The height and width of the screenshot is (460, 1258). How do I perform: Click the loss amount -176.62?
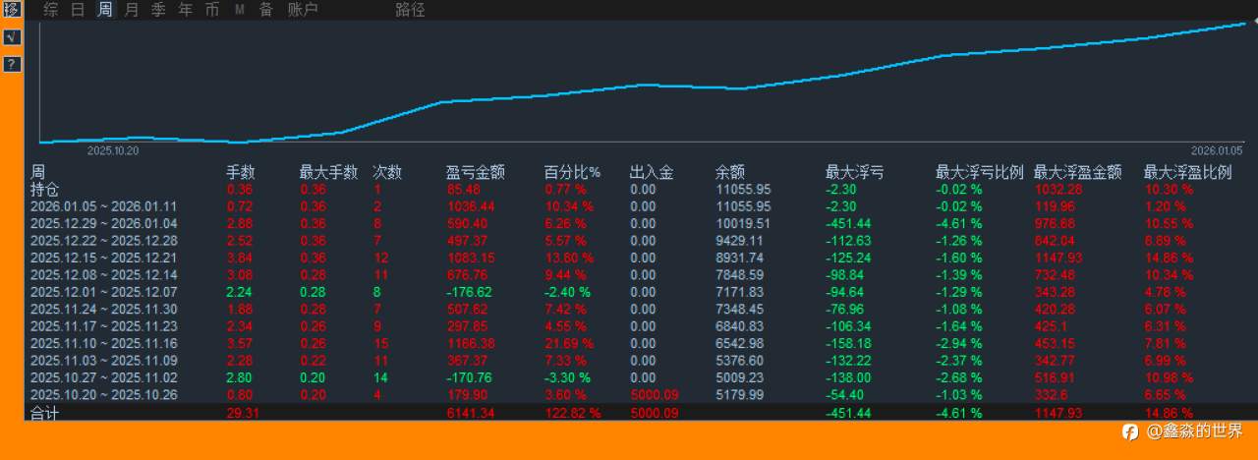[x=469, y=292]
